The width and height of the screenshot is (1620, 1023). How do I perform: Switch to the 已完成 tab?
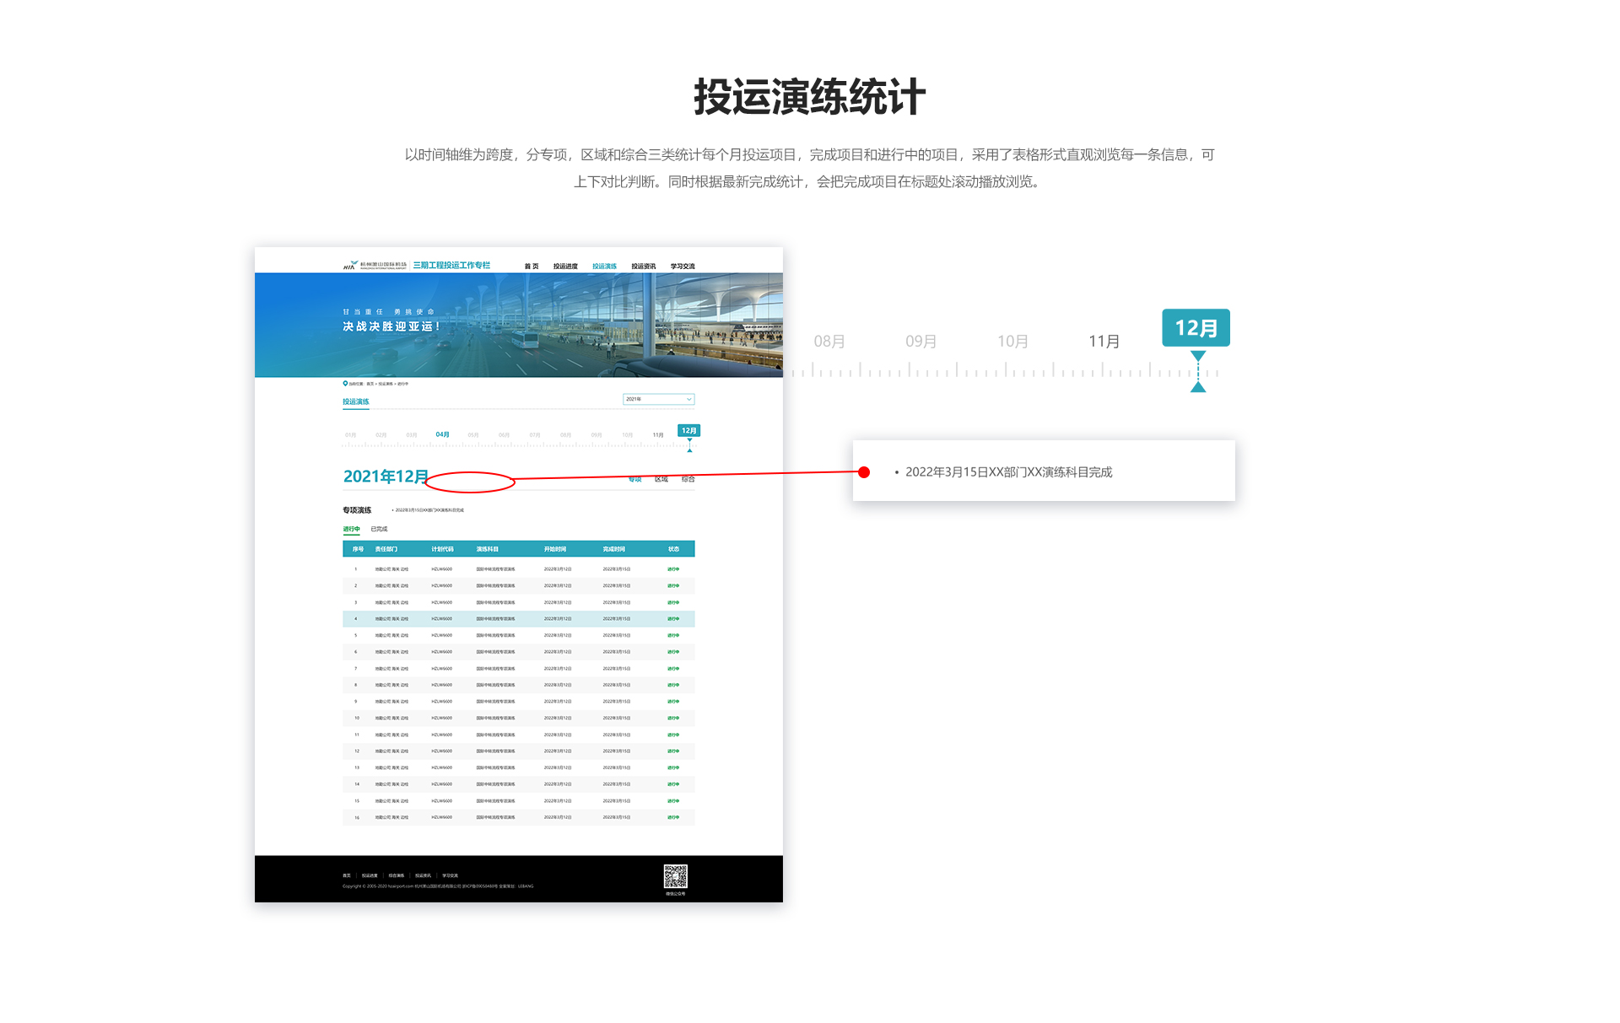point(379,529)
